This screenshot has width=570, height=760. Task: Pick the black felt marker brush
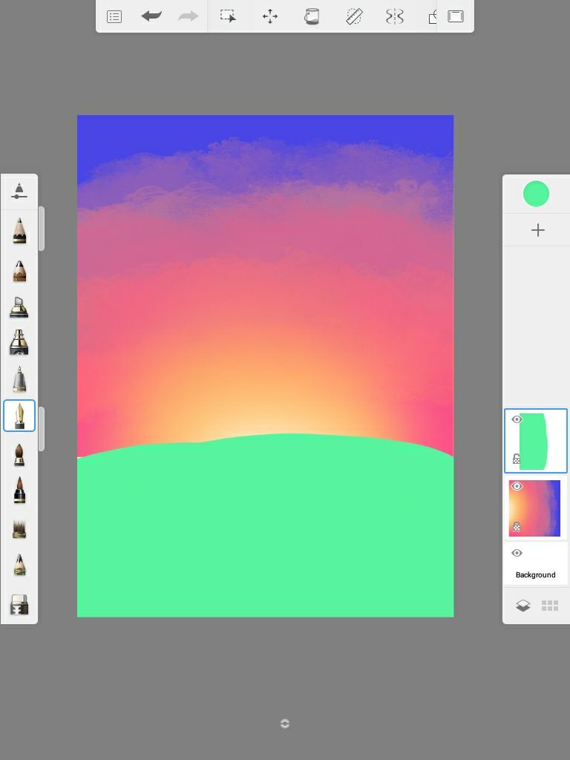pyautogui.click(x=19, y=342)
